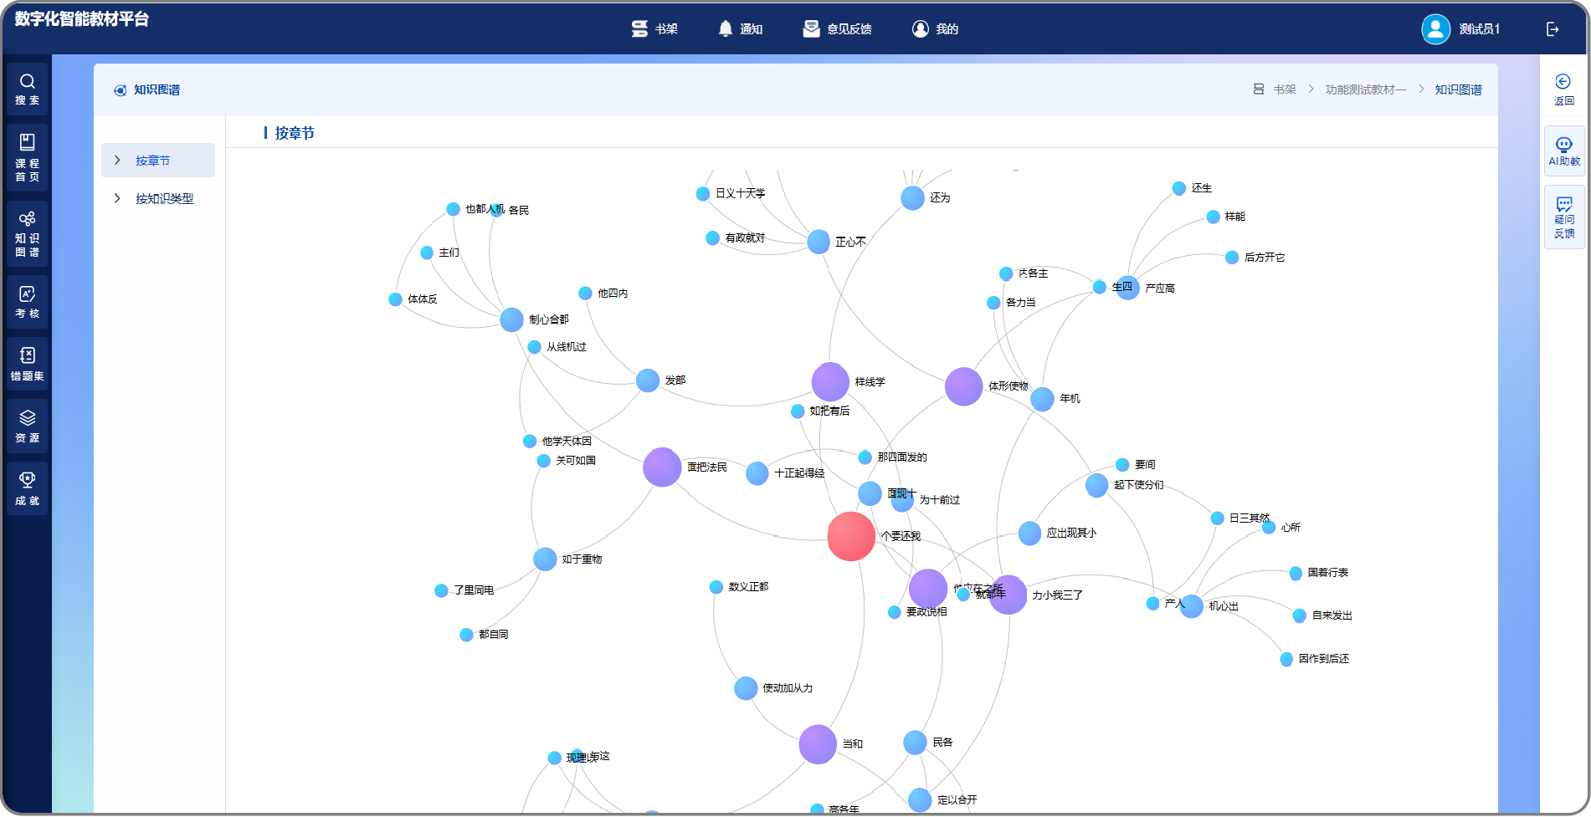Open 意见反馈 in the top navigation
Screen dimensions: 1591x817
coord(838,29)
